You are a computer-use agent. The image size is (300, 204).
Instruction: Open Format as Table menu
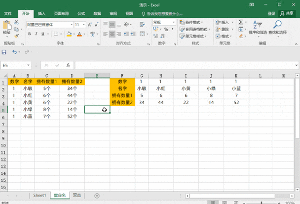(x=195, y=29)
